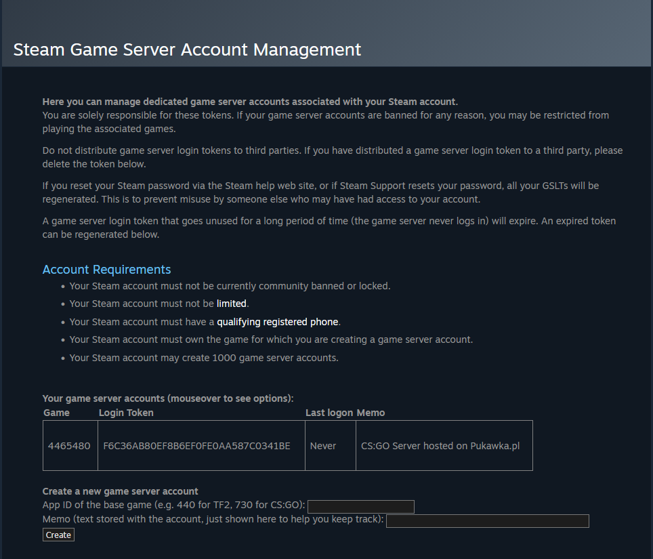Viewport: 653px width, 559px height.
Task: Click the "Memo" table column header
Action: [x=371, y=413]
